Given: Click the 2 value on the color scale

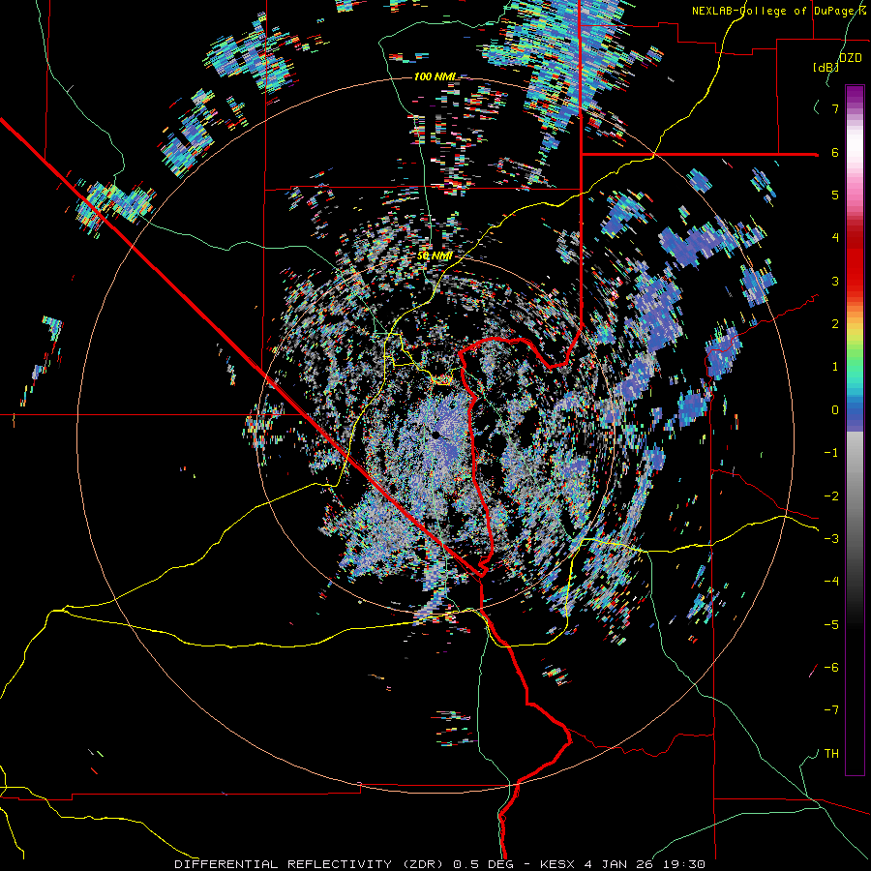Looking at the screenshot, I should 835,324.
